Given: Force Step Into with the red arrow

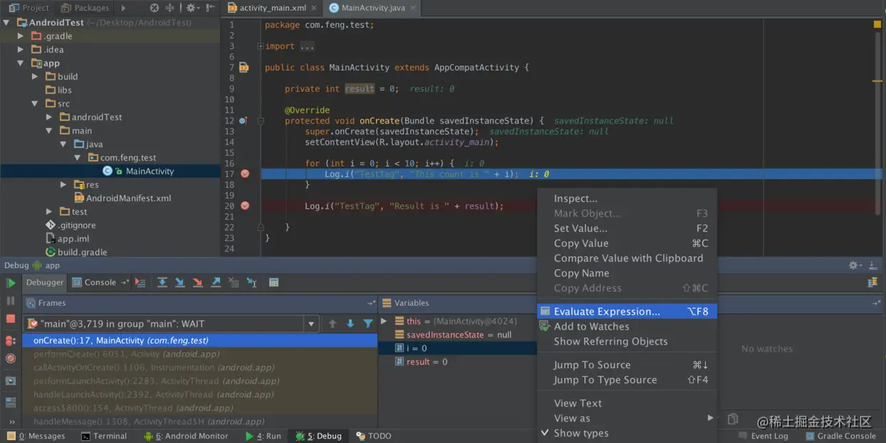Looking at the screenshot, I should tap(198, 283).
